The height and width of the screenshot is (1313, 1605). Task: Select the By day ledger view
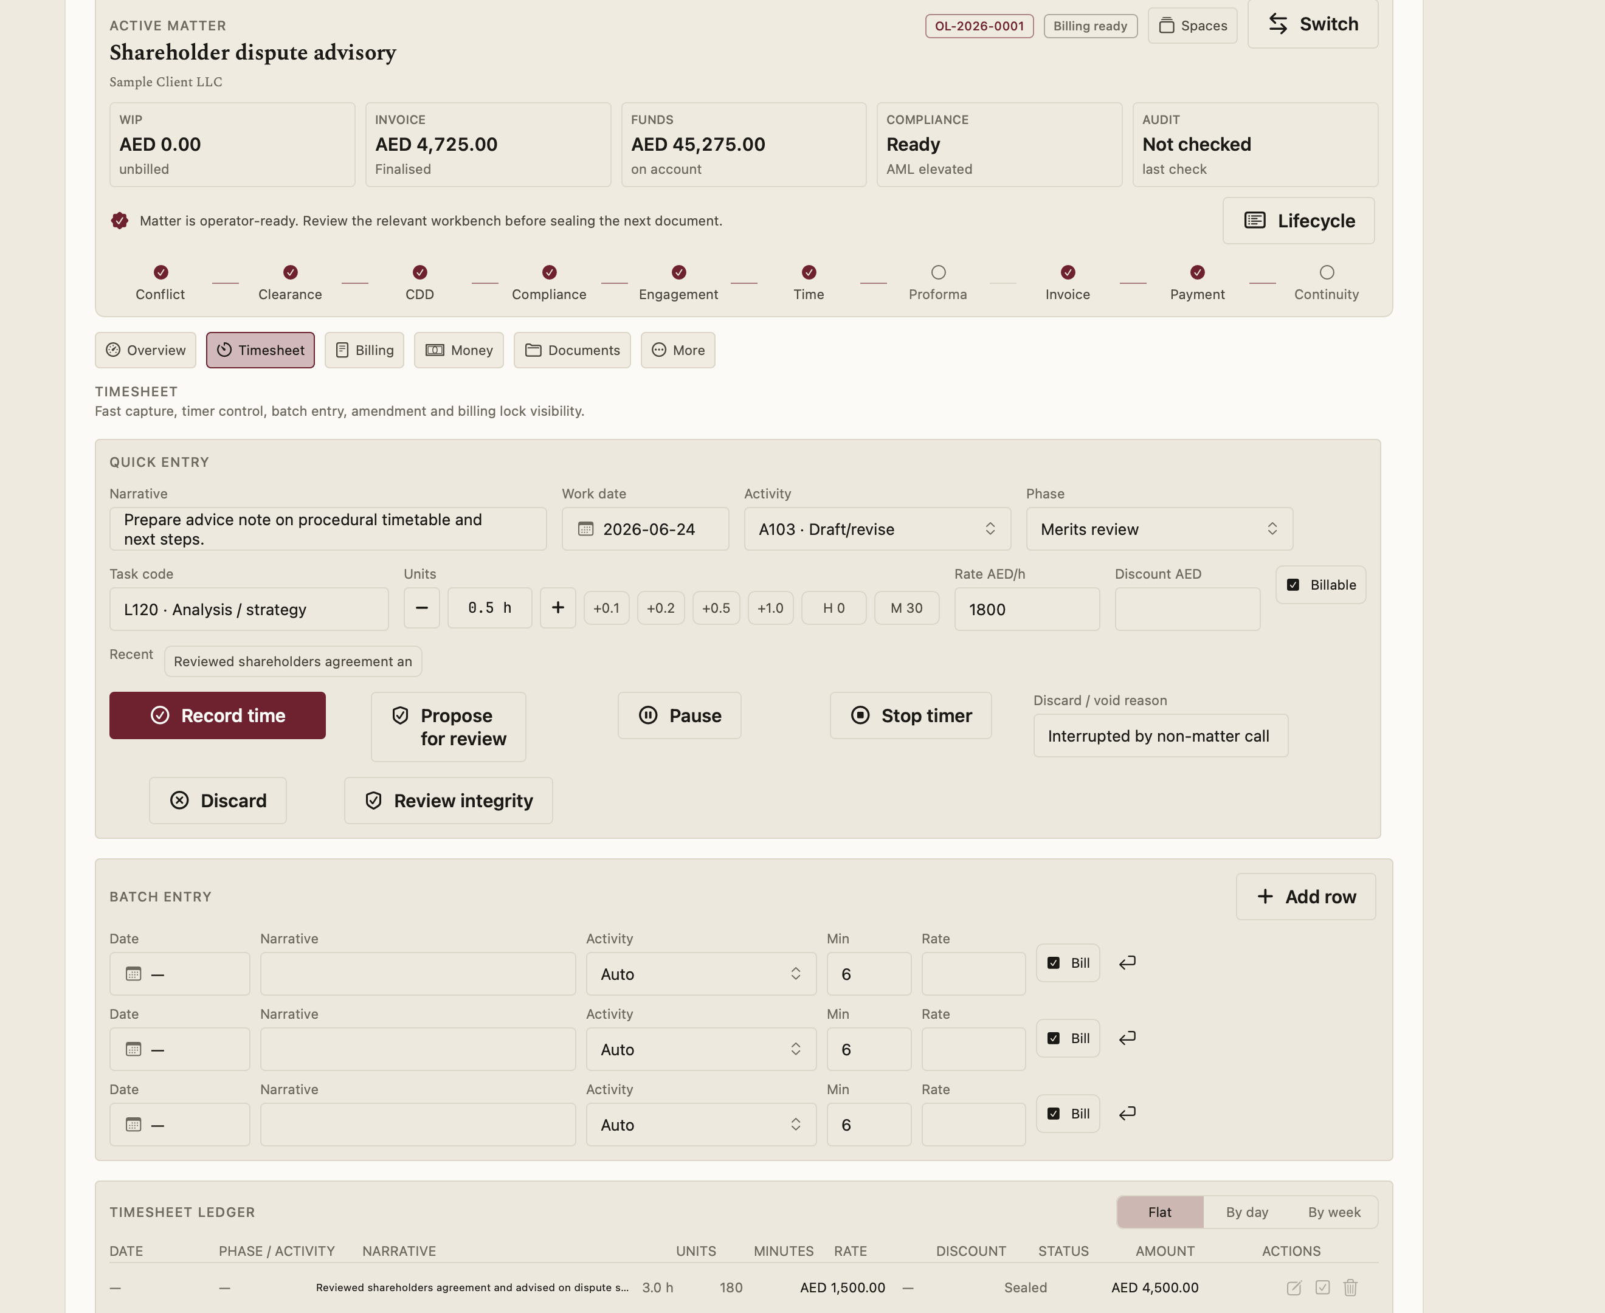point(1248,1213)
